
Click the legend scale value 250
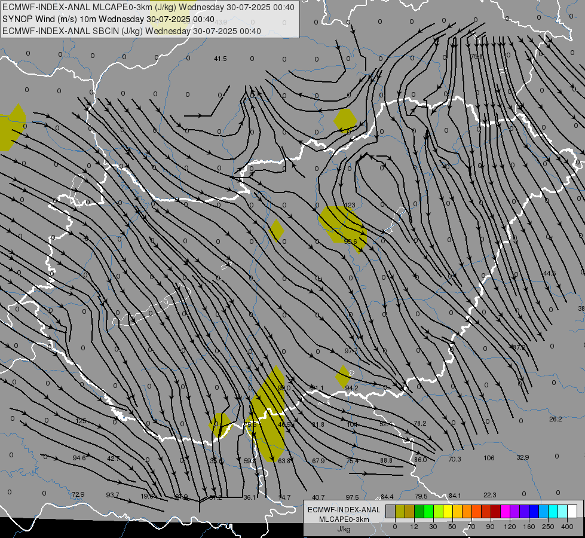(x=548, y=527)
